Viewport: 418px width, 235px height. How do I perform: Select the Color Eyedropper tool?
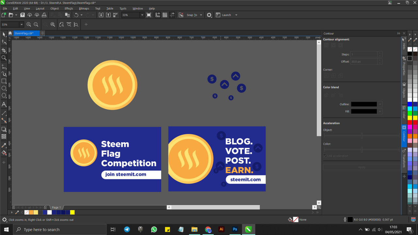click(x=4, y=145)
